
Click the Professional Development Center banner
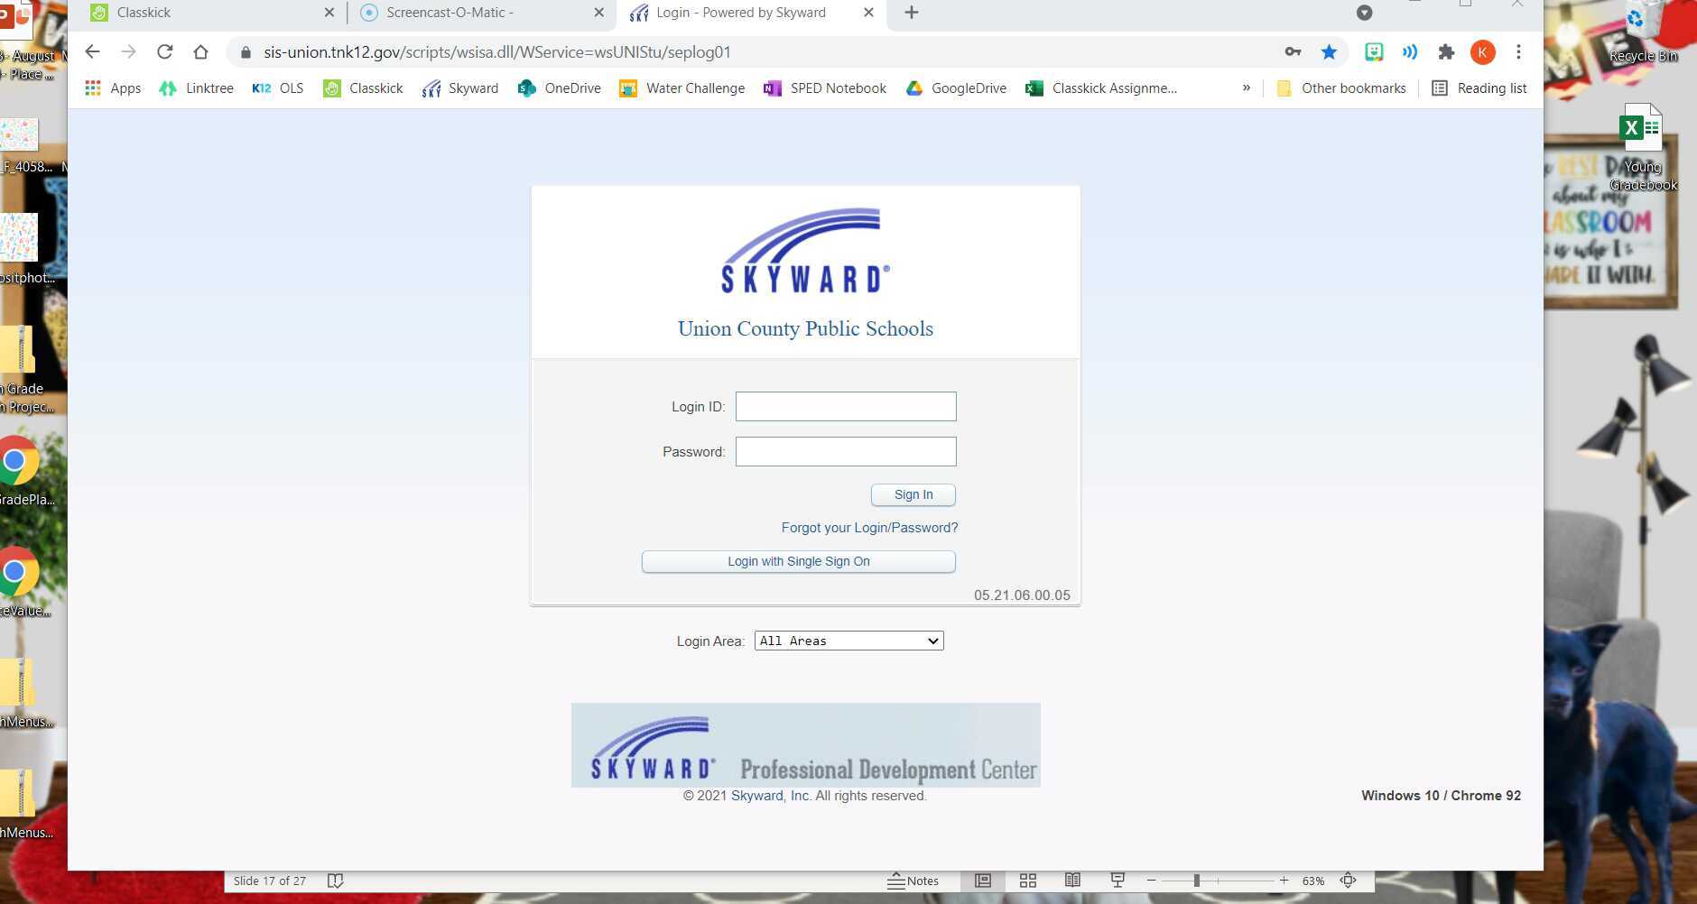pyautogui.click(x=806, y=745)
